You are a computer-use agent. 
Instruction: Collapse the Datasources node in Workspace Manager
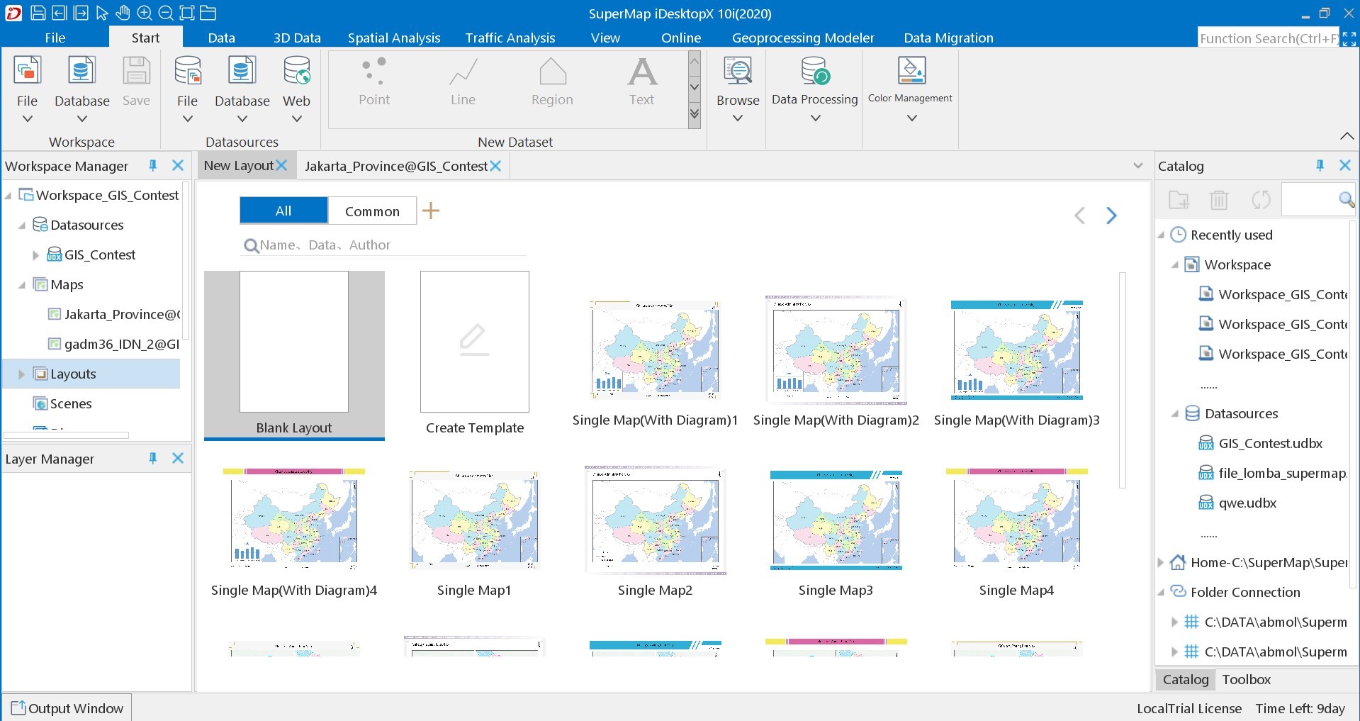point(22,225)
